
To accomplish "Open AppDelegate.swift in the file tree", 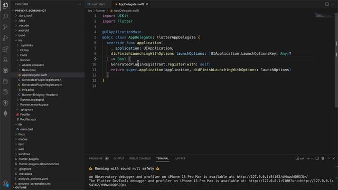I will click(x=34, y=75).
